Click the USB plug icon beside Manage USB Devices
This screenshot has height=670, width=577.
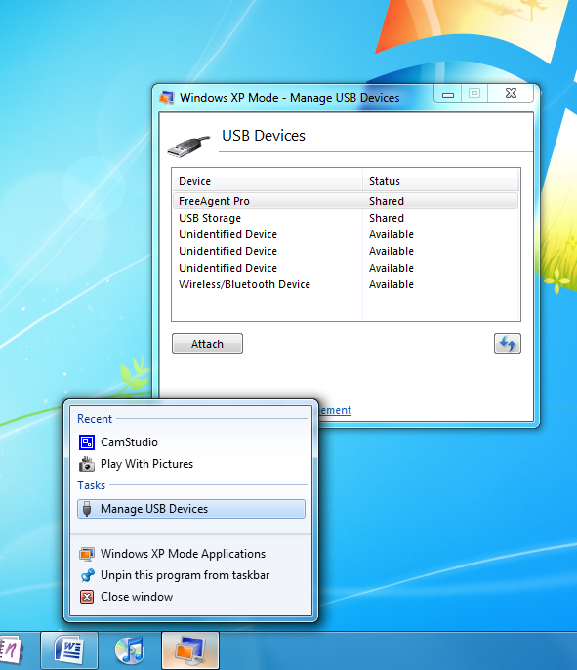click(87, 509)
